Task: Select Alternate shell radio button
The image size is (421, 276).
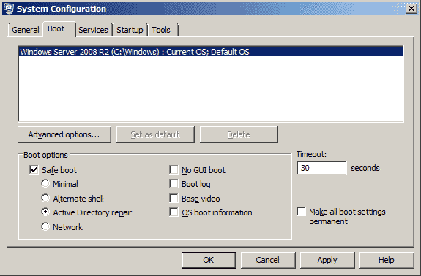Action: [x=45, y=198]
